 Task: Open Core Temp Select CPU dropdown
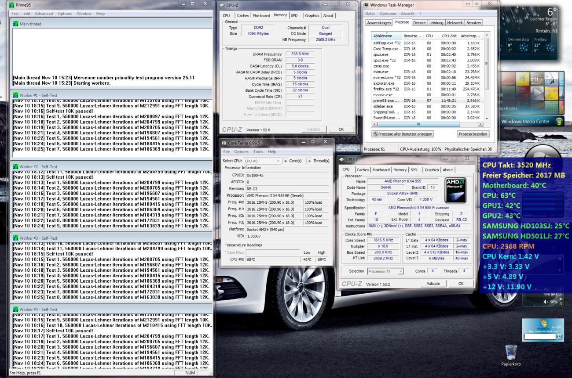point(262,161)
